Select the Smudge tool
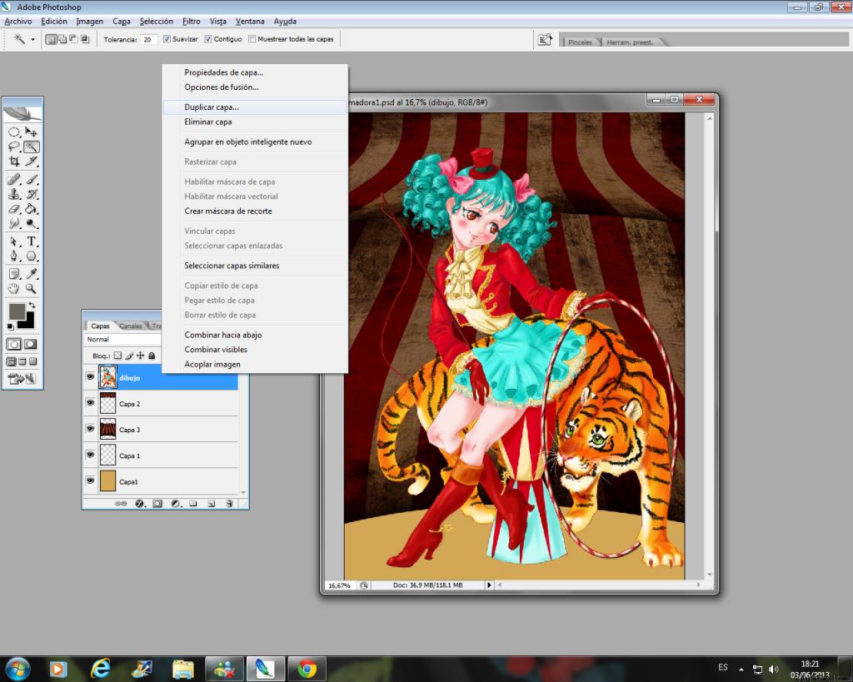Image resolution: width=853 pixels, height=682 pixels. 14,223
